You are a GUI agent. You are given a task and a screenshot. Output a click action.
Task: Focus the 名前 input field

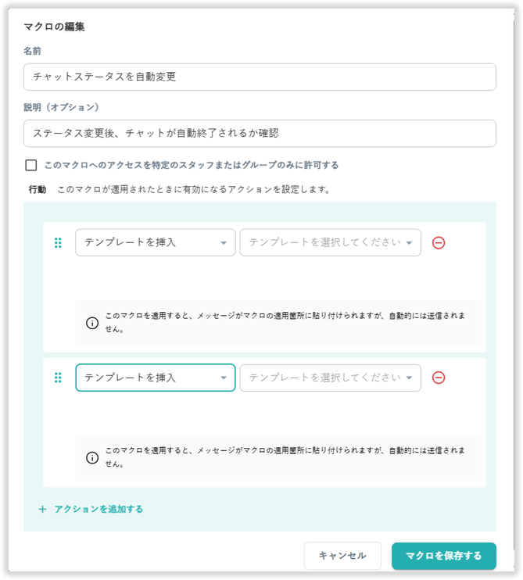pos(260,77)
